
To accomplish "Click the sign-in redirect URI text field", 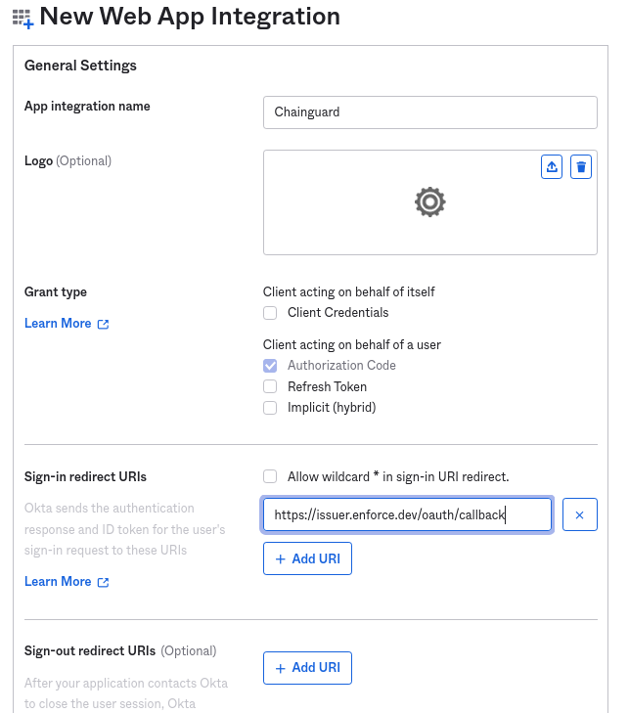I will coord(407,514).
